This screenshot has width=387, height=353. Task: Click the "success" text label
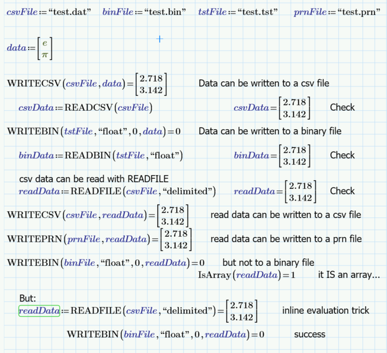point(309,335)
